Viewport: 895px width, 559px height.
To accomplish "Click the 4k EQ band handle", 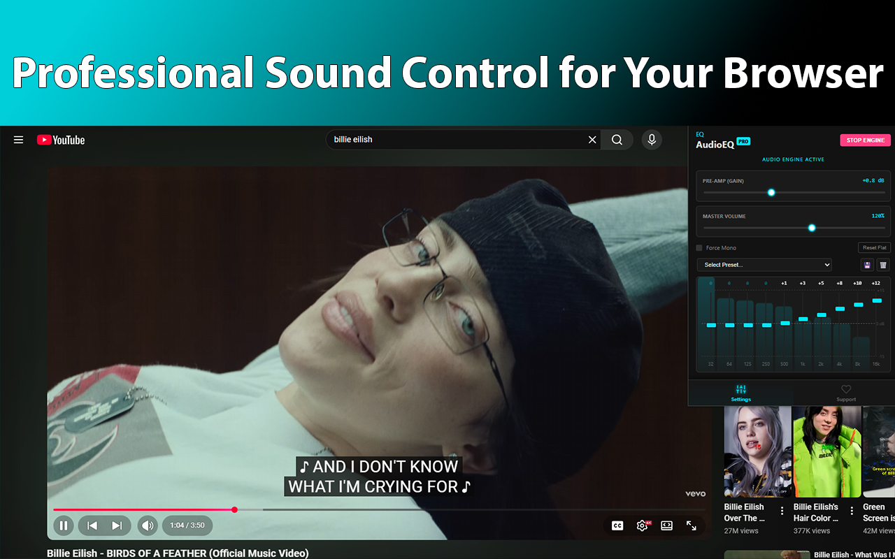I will pos(840,309).
